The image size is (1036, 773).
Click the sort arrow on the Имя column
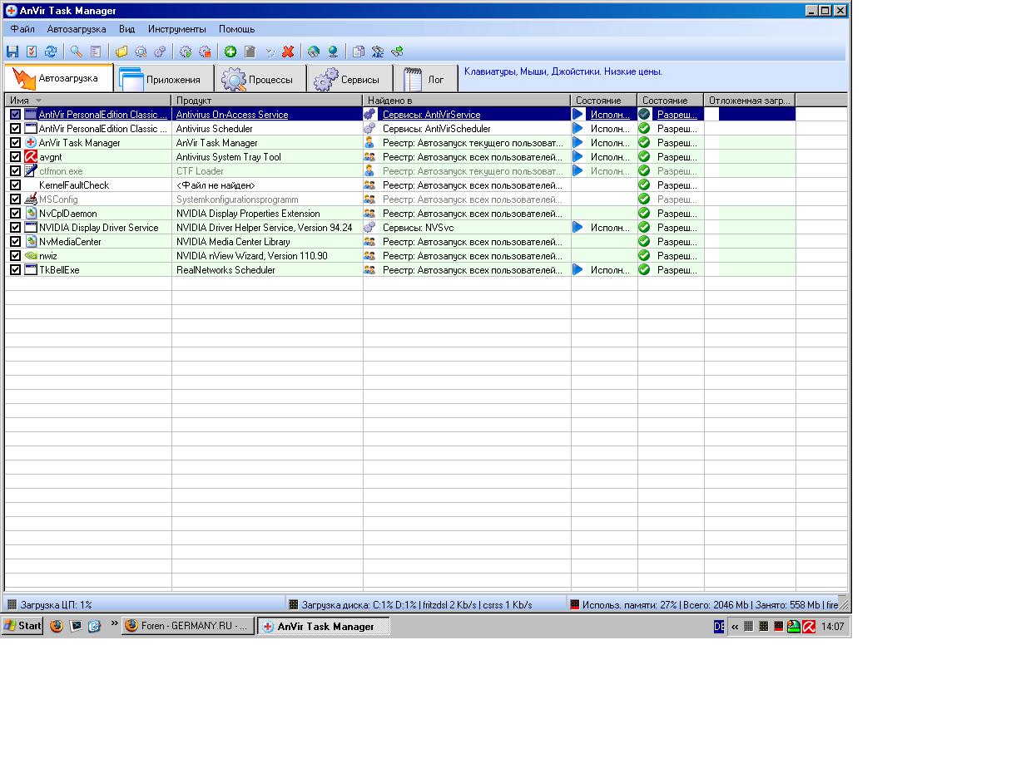click(38, 101)
